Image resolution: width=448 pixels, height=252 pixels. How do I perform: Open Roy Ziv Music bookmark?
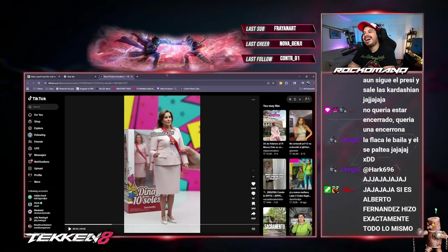pos(103,89)
